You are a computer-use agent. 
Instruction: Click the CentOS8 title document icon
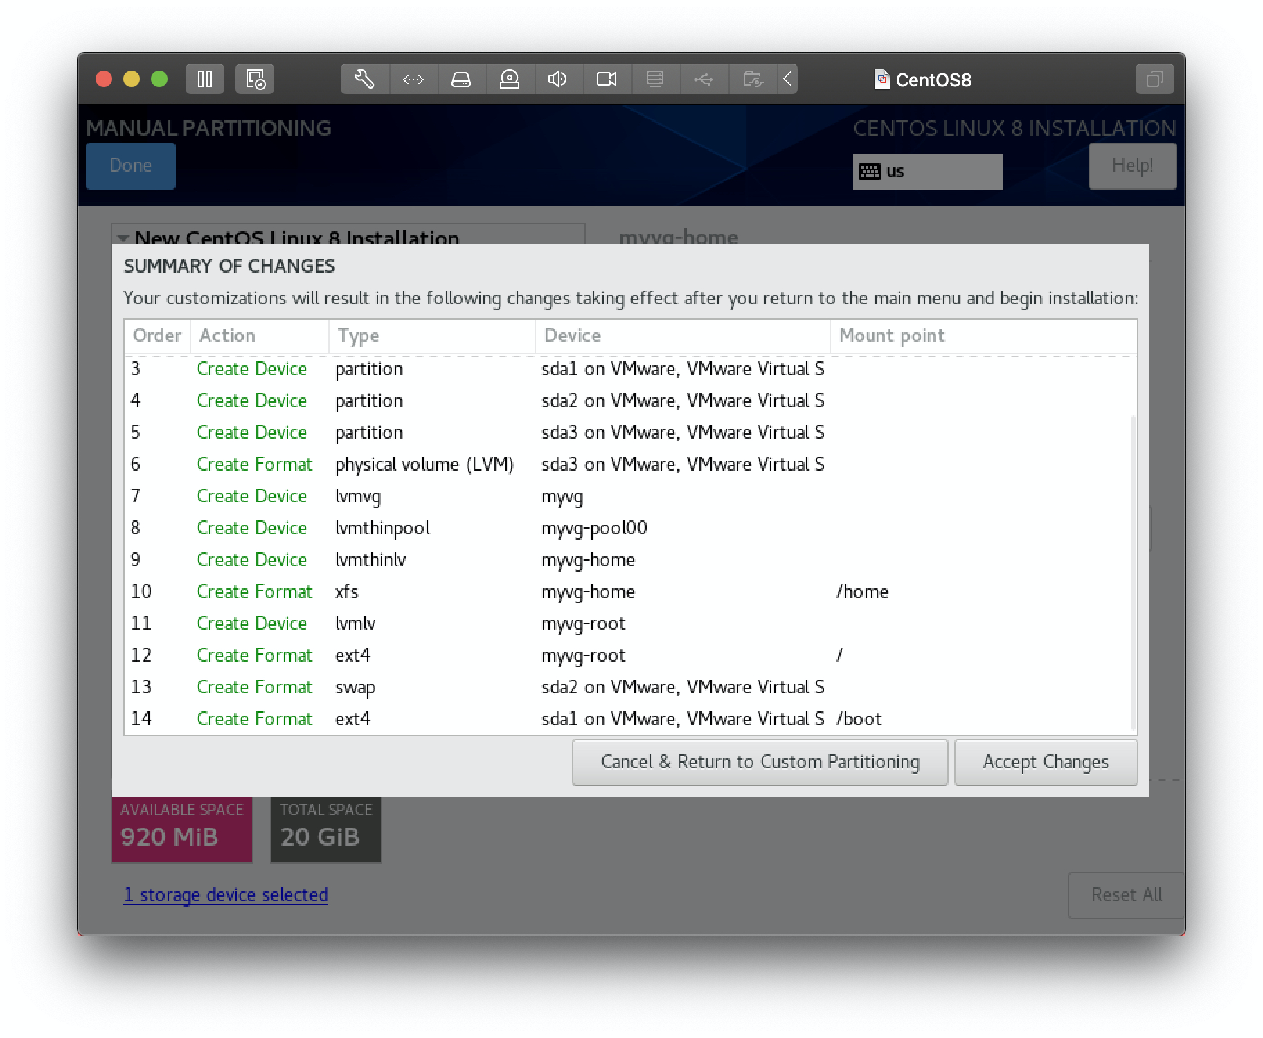click(881, 80)
